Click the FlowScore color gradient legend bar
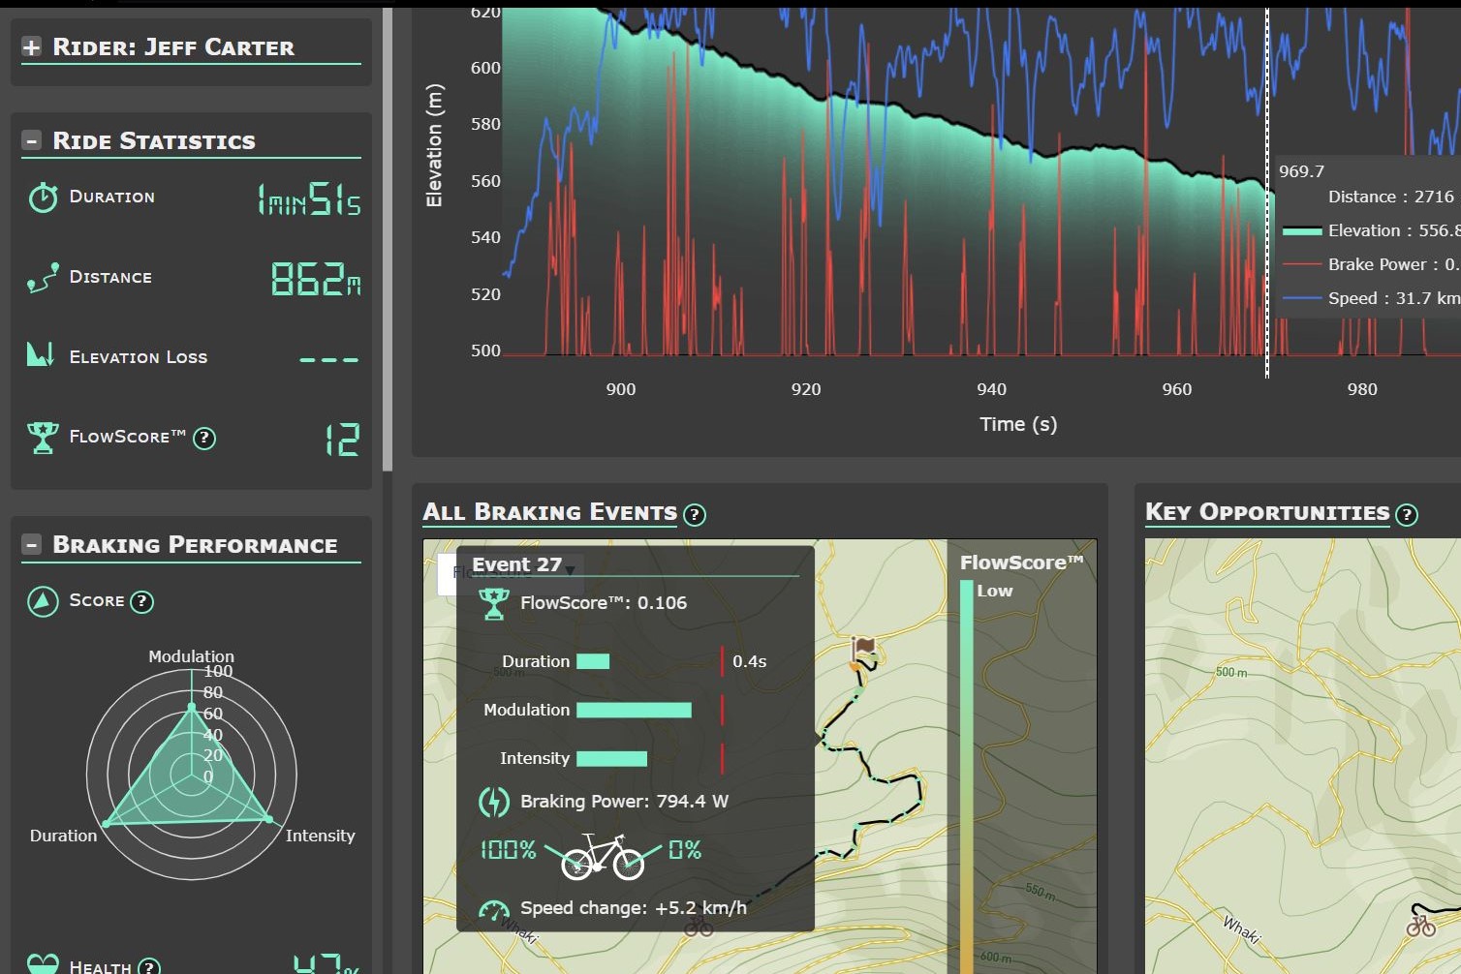This screenshot has height=974, width=1461. [x=966, y=775]
